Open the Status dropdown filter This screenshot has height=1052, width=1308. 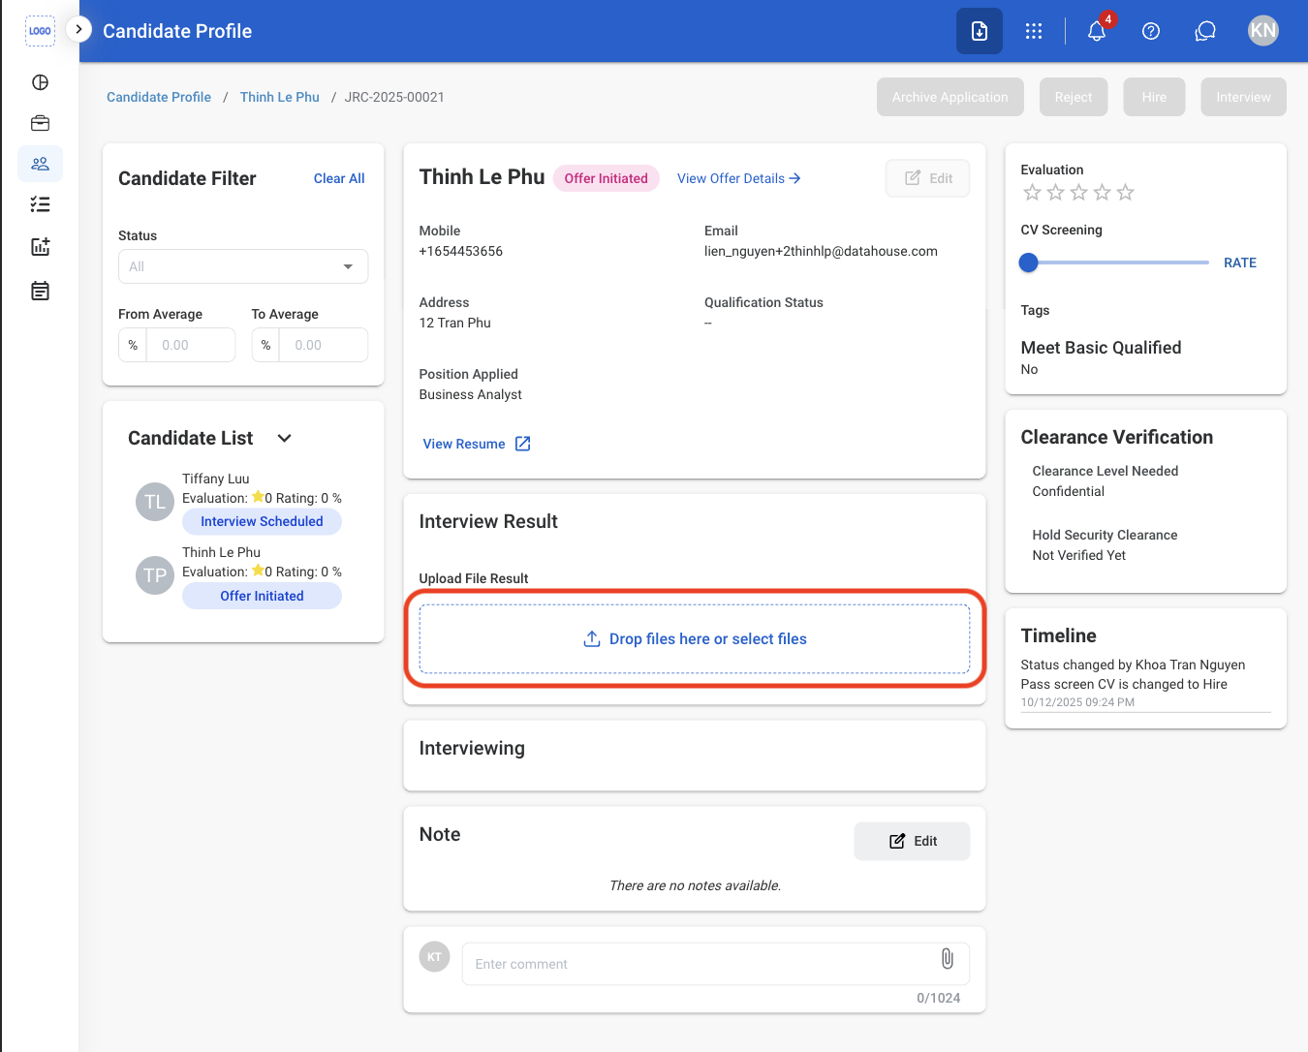(x=243, y=266)
